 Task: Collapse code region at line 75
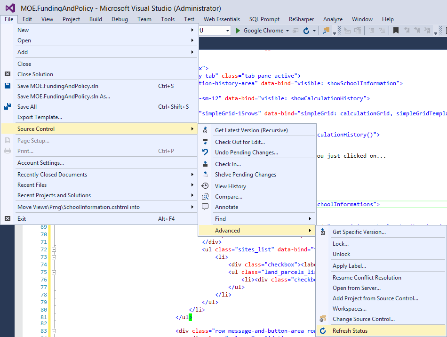point(54,272)
